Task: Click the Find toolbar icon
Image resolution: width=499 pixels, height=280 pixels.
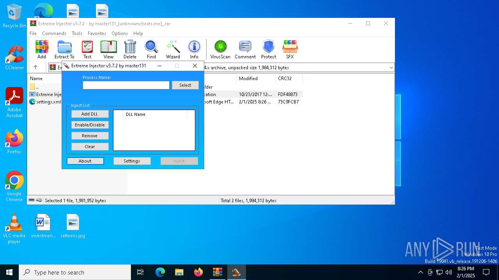Action: (151, 49)
